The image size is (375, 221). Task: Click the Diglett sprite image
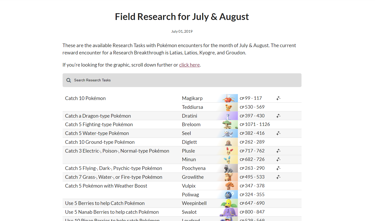click(x=229, y=142)
